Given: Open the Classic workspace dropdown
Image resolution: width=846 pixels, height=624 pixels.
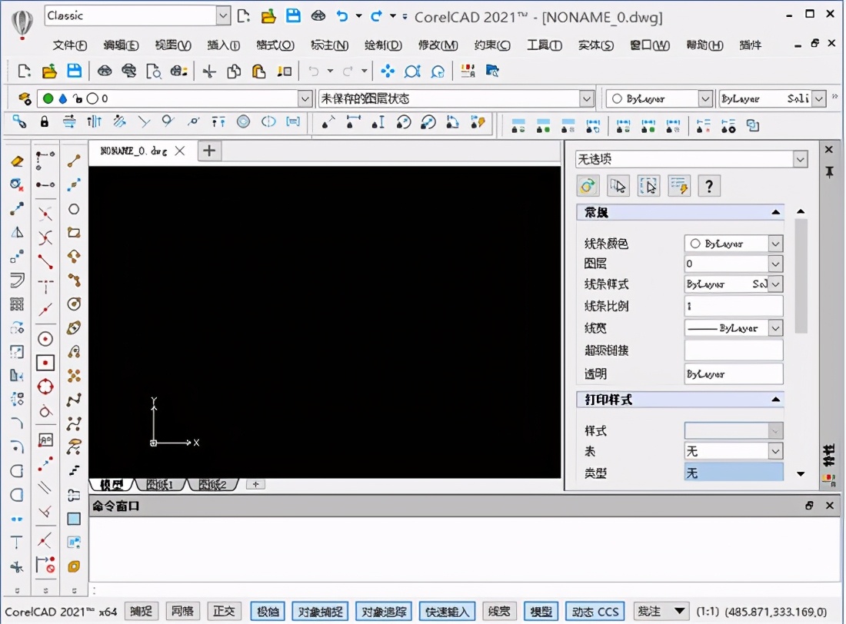Looking at the screenshot, I should [223, 15].
